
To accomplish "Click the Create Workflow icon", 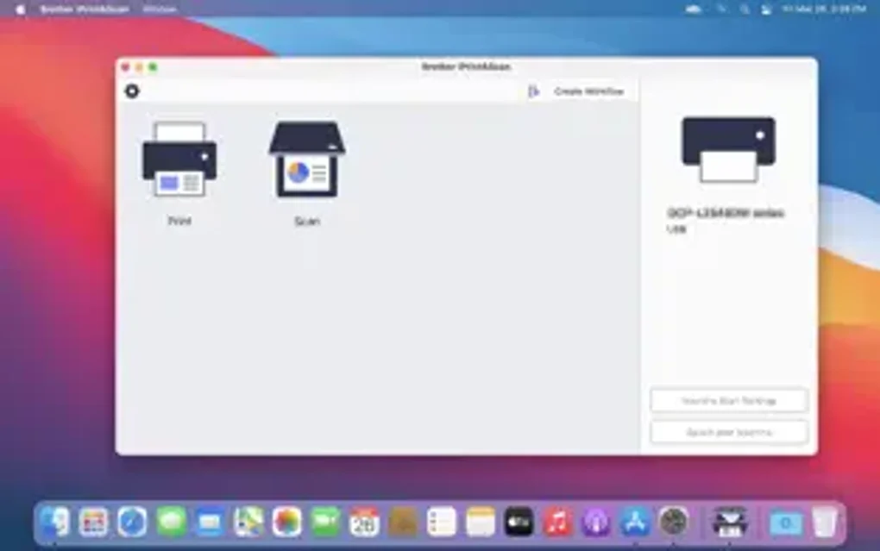I will click(534, 91).
